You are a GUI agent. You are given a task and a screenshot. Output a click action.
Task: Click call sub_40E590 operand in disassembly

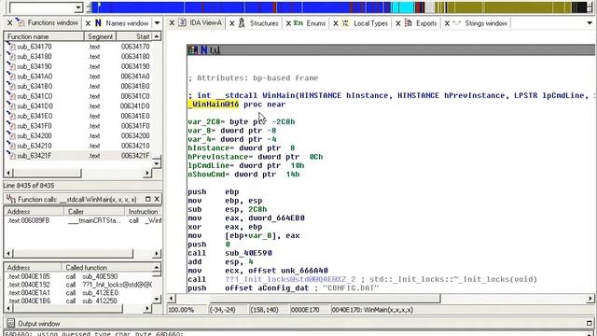pyautogui.click(x=248, y=253)
